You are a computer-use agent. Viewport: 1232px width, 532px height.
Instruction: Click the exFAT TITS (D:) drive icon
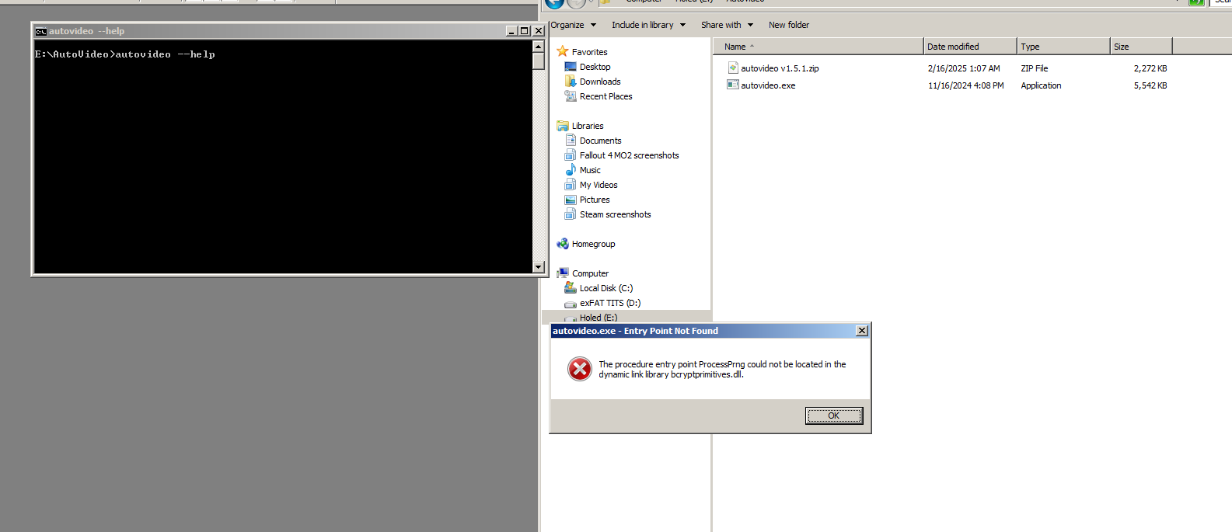pyautogui.click(x=571, y=304)
